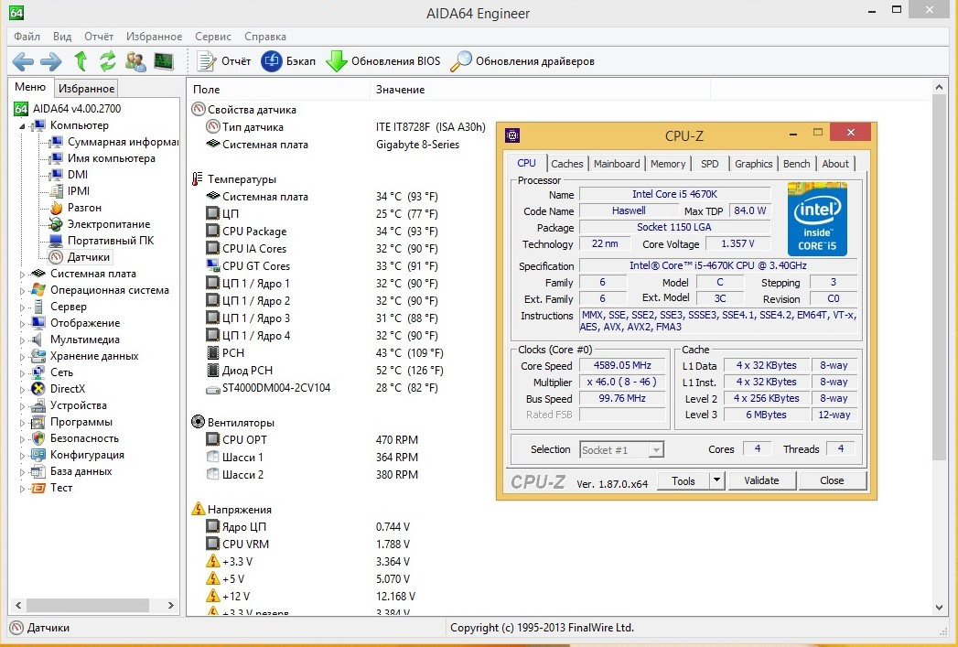Expand the Операционная система tree node

click(x=23, y=290)
